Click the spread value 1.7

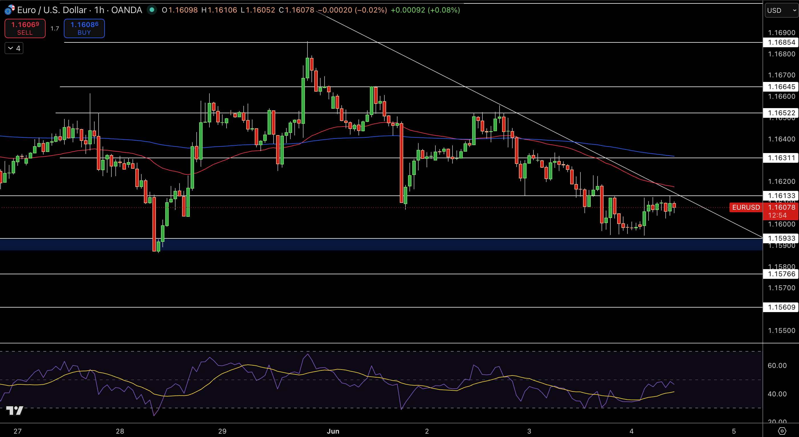55,28
